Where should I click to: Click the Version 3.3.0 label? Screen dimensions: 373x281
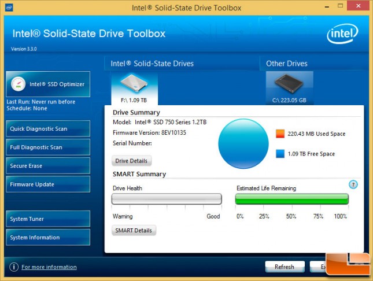click(x=24, y=49)
